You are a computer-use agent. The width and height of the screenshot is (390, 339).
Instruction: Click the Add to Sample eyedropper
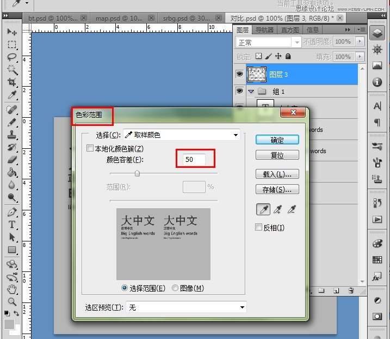pyautogui.click(x=278, y=209)
